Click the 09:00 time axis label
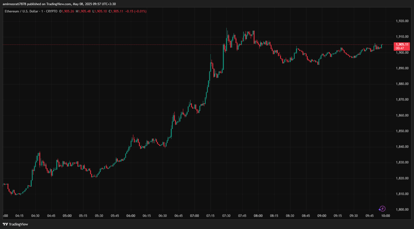Screen dimensions: 414x229 coord(322,216)
